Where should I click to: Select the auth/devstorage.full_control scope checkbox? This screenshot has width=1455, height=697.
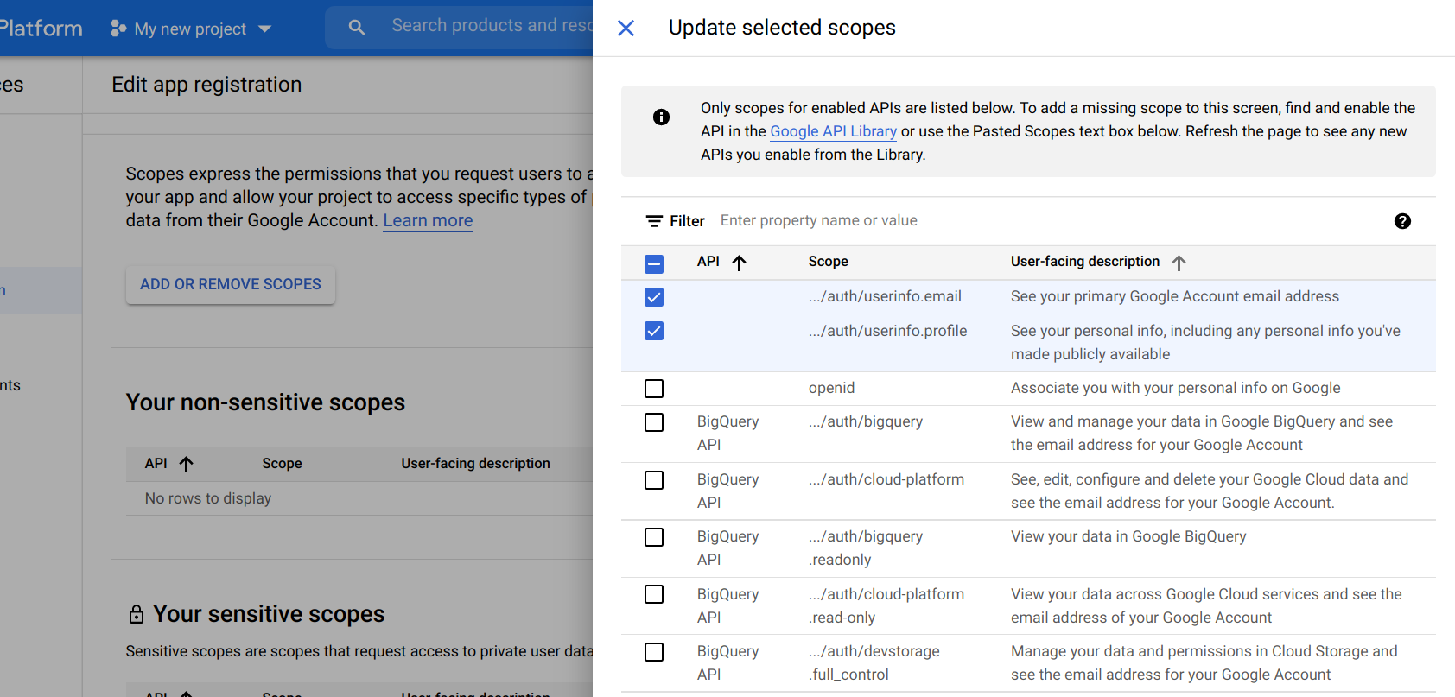tap(654, 652)
